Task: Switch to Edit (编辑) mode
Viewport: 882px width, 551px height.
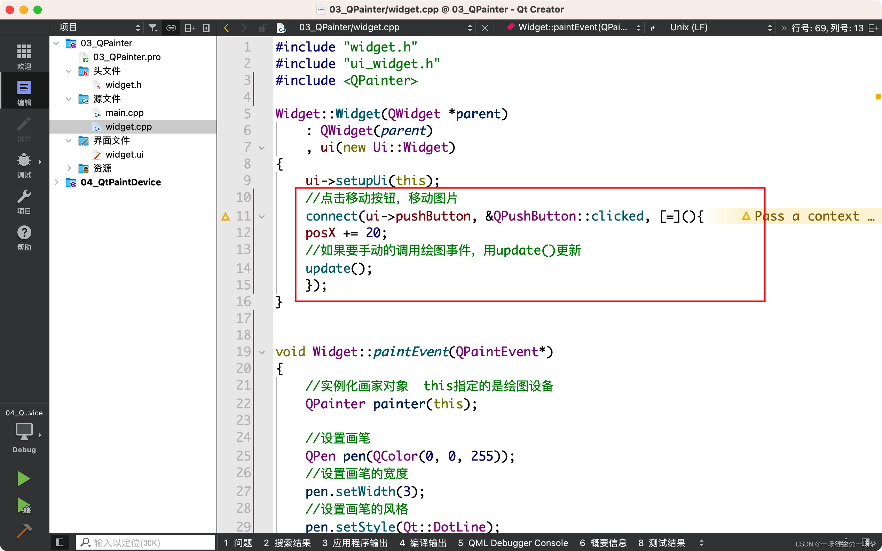Action: pos(24,93)
